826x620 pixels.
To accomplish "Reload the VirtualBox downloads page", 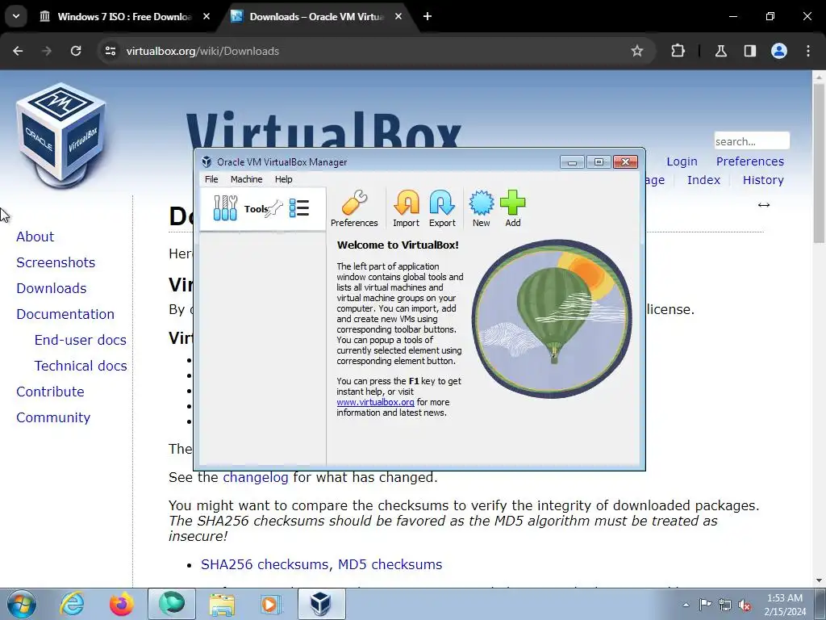I will 76,51.
